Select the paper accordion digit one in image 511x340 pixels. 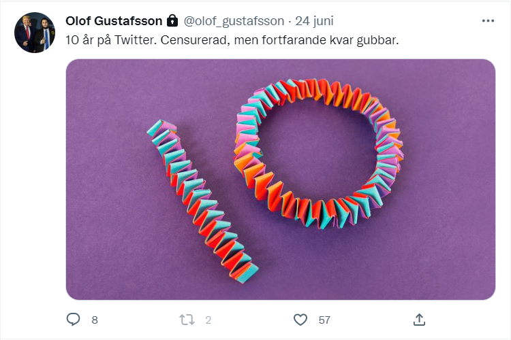pos(202,202)
